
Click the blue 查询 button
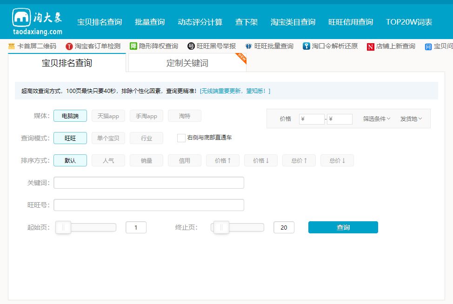(343, 227)
